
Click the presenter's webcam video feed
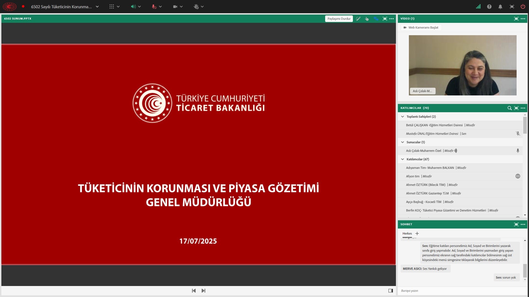(x=463, y=65)
